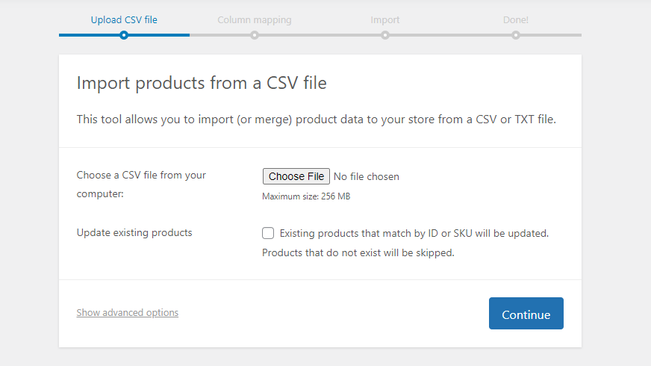Viewport: 651px width, 366px height.
Task: Go to the Done! step label
Action: 516,19
